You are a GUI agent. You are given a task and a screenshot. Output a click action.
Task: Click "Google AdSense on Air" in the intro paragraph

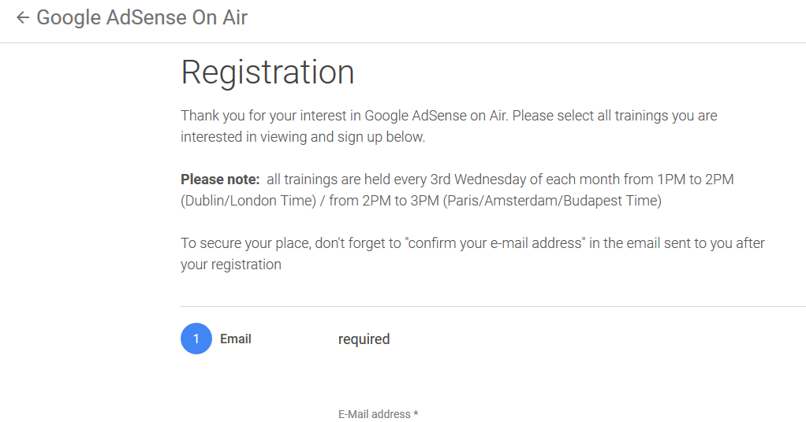(x=436, y=116)
